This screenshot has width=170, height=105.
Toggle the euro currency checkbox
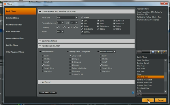64,28
